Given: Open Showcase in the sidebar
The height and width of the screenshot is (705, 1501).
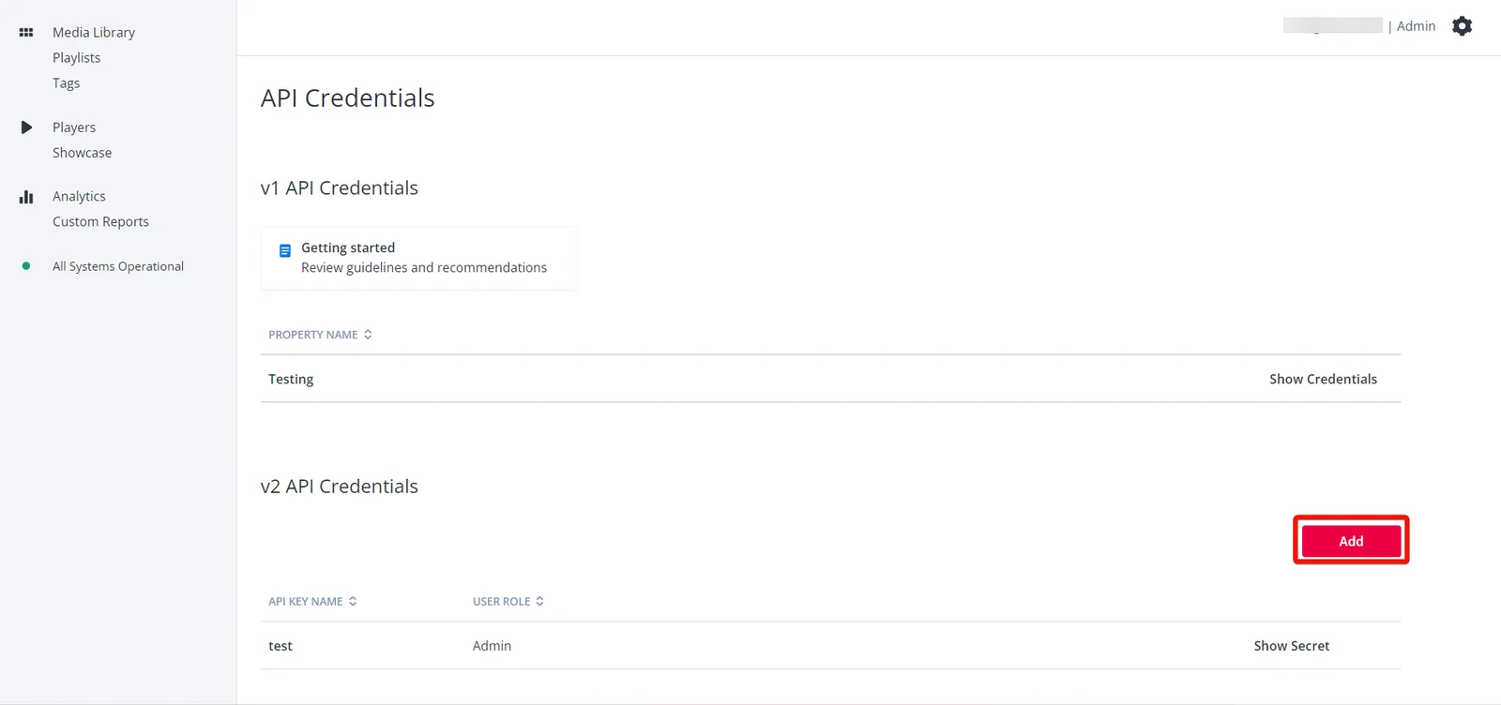Looking at the screenshot, I should (82, 153).
